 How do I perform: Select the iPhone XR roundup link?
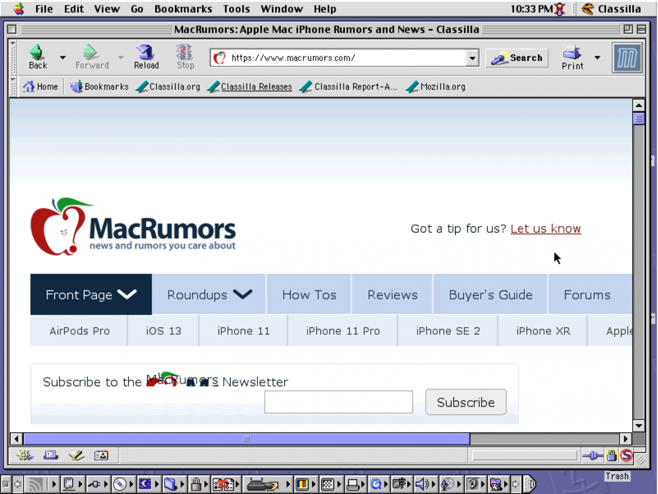(543, 331)
